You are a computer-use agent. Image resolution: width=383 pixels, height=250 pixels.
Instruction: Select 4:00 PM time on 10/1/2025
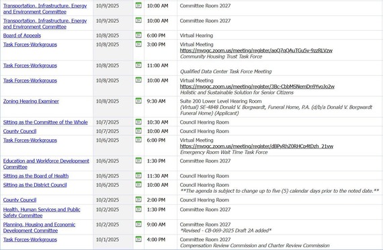(x=156, y=239)
